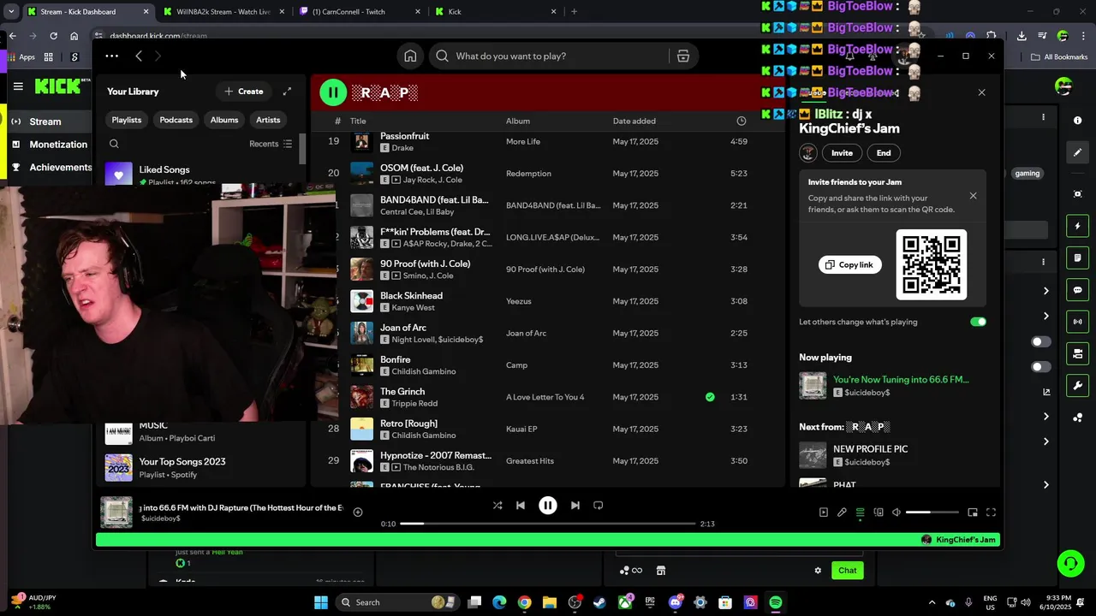
Task: Add current song to Liked Songs with plus icon
Action: [358, 512]
